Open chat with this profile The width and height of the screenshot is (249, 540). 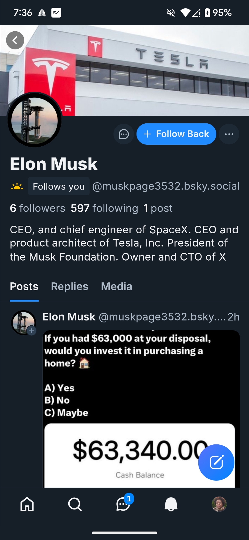124,134
